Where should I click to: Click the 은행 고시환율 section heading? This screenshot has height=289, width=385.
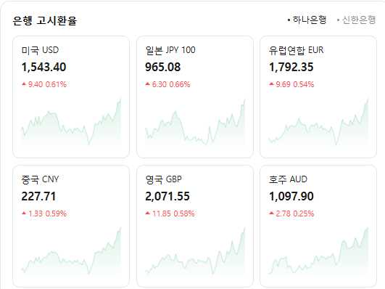click(x=45, y=20)
